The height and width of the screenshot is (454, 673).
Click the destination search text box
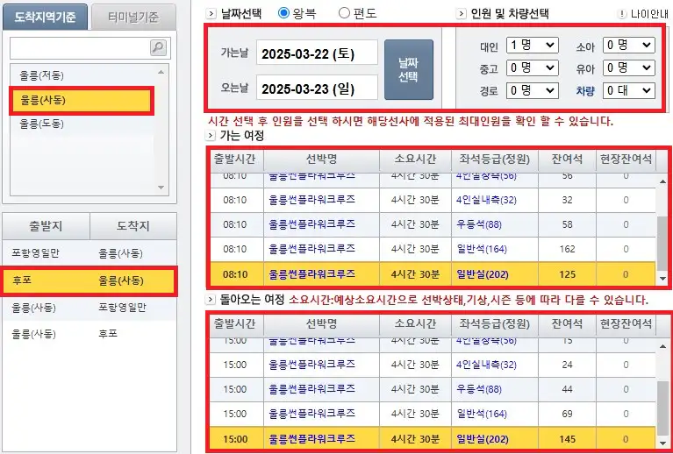click(80, 48)
